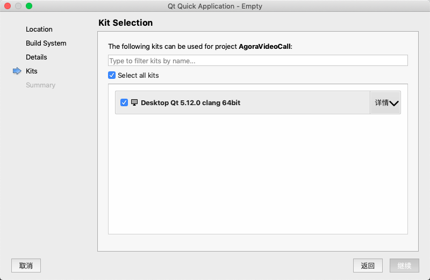Click the Select all kits label text
Screen dimensions: 430x280
pyautogui.click(x=138, y=75)
